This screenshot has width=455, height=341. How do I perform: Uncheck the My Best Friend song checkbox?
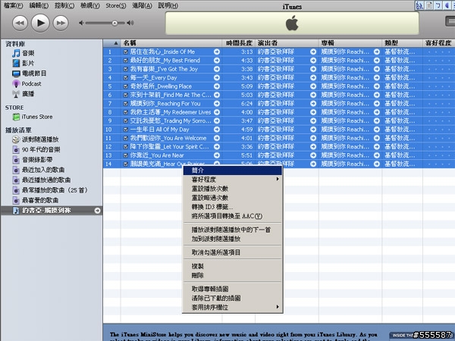126,61
